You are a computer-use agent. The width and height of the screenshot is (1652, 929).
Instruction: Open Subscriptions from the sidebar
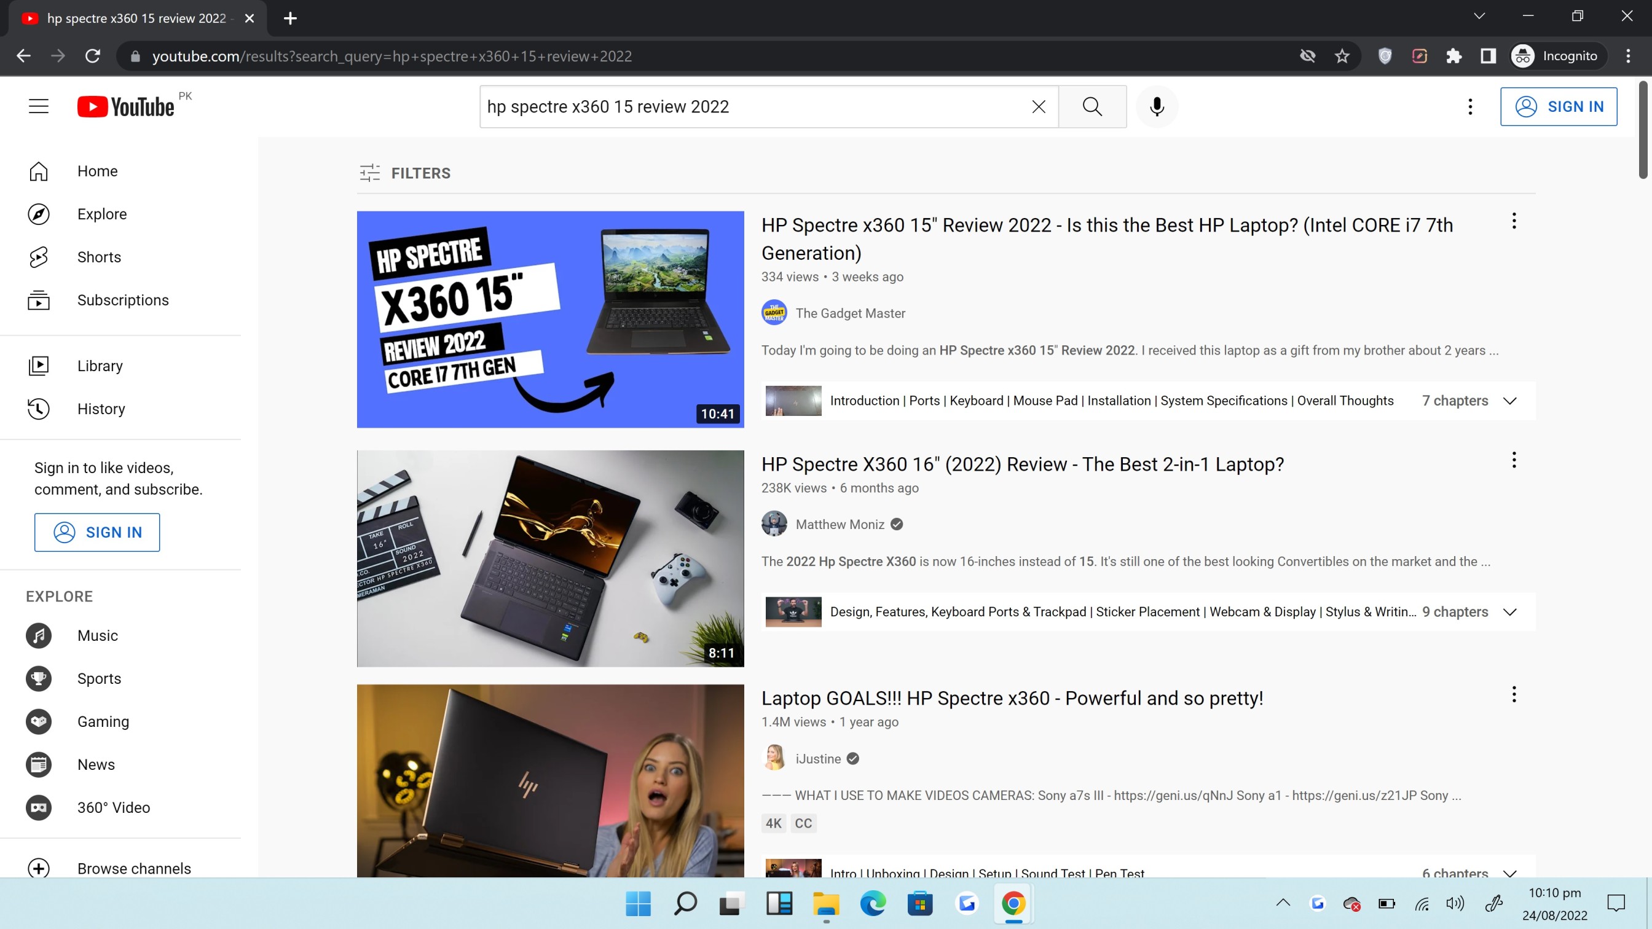[122, 299]
